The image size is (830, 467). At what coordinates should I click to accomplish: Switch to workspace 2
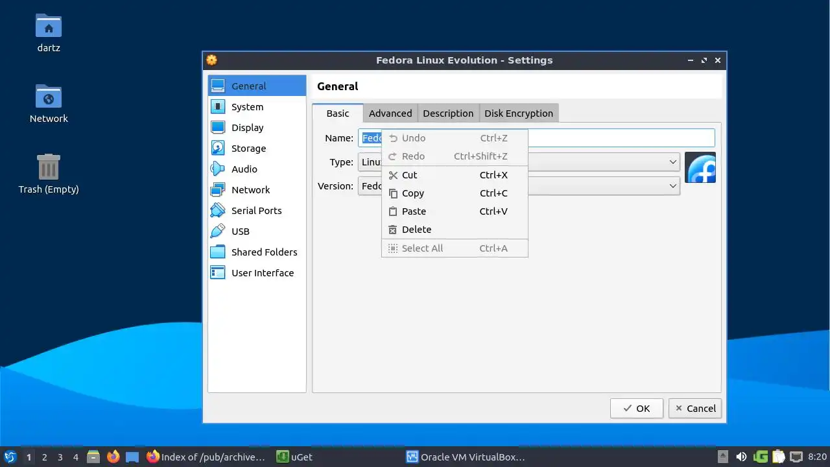[x=44, y=457]
